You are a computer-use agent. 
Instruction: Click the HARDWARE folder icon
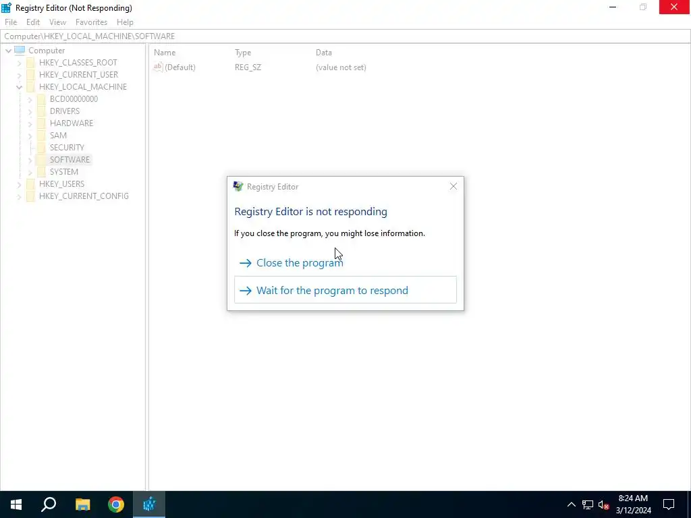(41, 123)
